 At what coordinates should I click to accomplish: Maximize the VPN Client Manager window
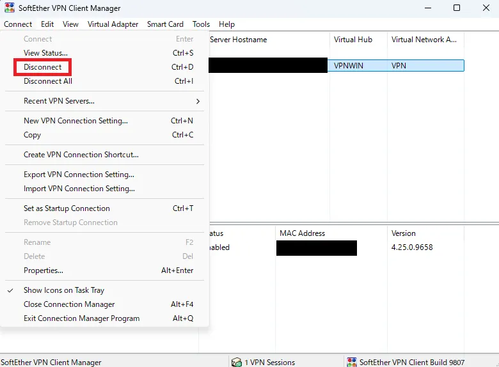457,8
